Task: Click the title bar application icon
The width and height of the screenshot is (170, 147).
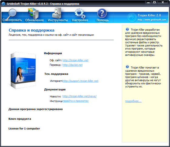Action: click(x=3, y=4)
